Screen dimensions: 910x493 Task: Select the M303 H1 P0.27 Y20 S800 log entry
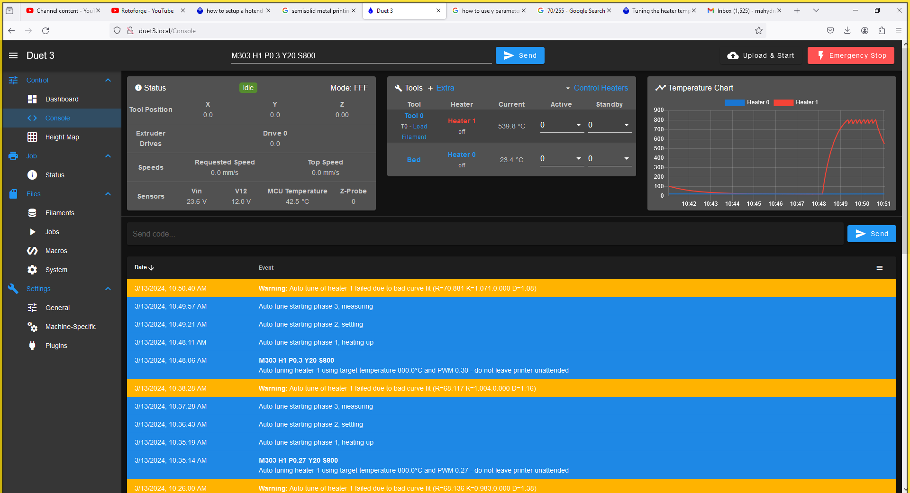coord(511,465)
